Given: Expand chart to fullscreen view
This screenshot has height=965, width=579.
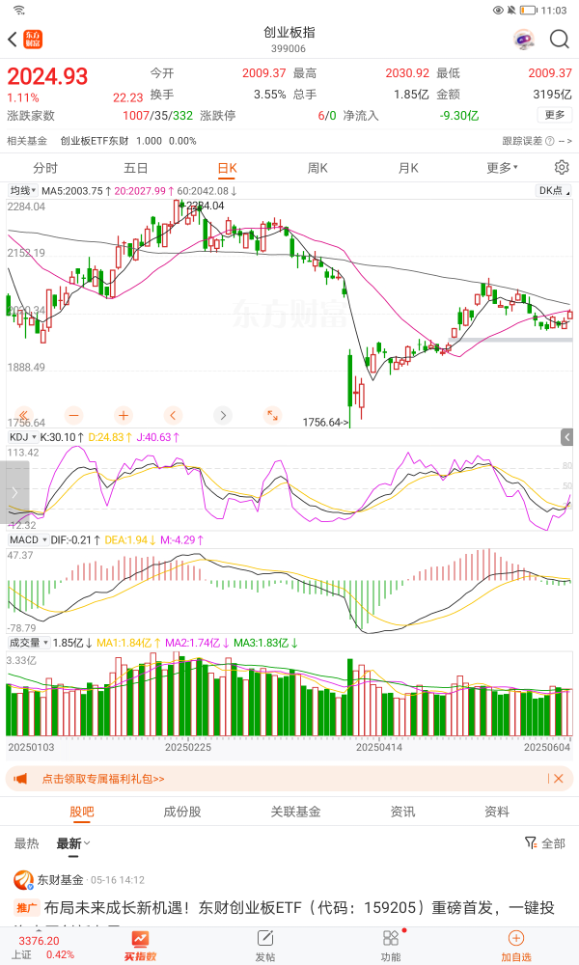Looking at the screenshot, I should click(272, 415).
